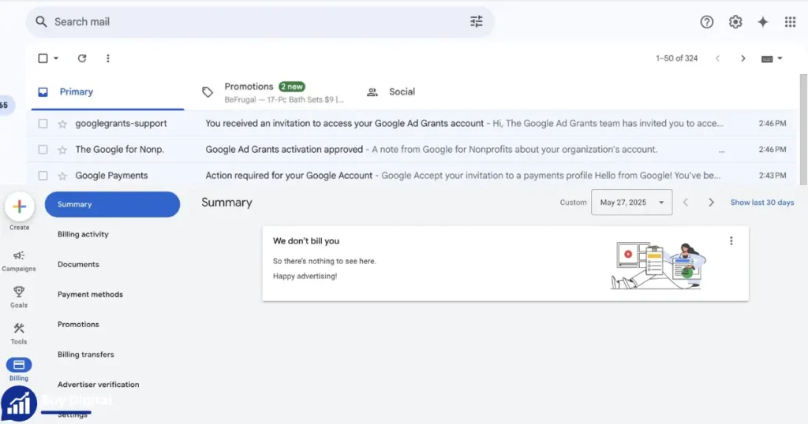Click into the Search mail field
808x424 pixels.
tap(260, 21)
